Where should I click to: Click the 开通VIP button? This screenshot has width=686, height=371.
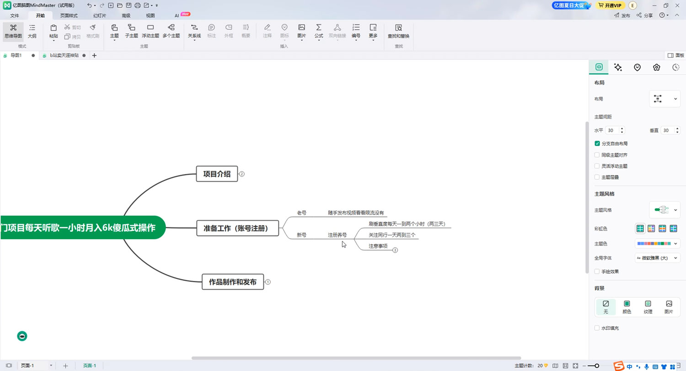point(610,5)
